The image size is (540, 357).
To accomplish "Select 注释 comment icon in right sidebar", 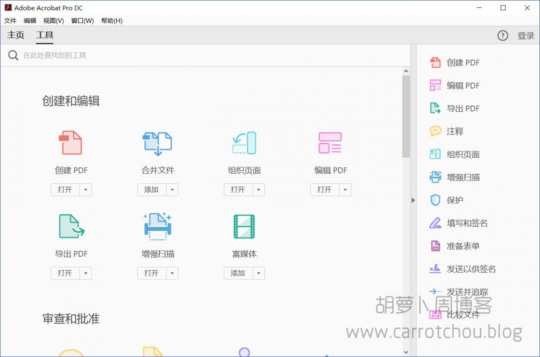I will tap(435, 132).
